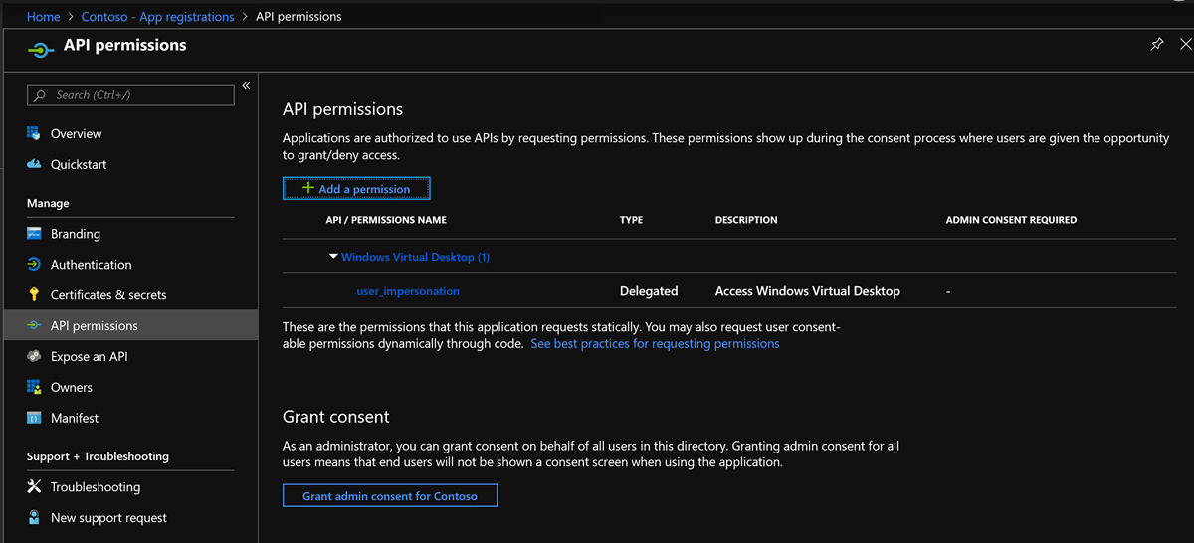Click Access Windows Virtual Desktop description
The height and width of the screenshot is (543, 1194).
pos(808,291)
